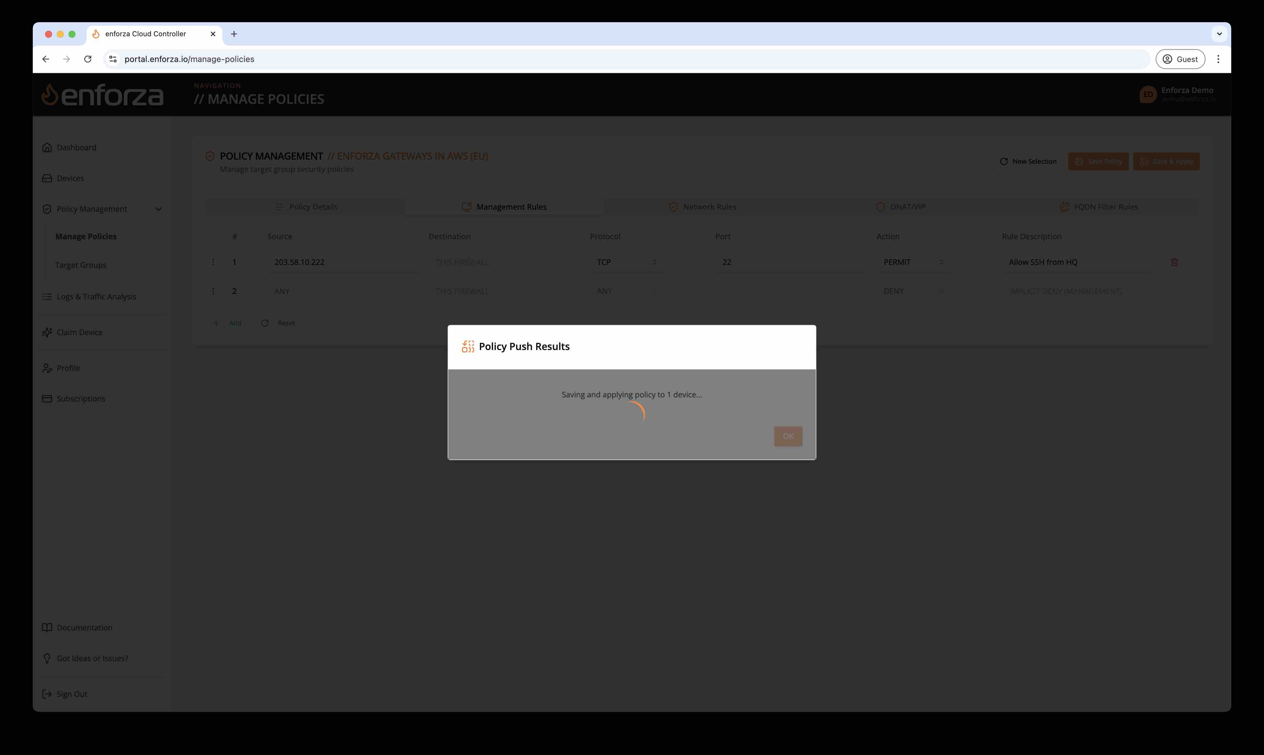Click the Source column header

(280, 237)
